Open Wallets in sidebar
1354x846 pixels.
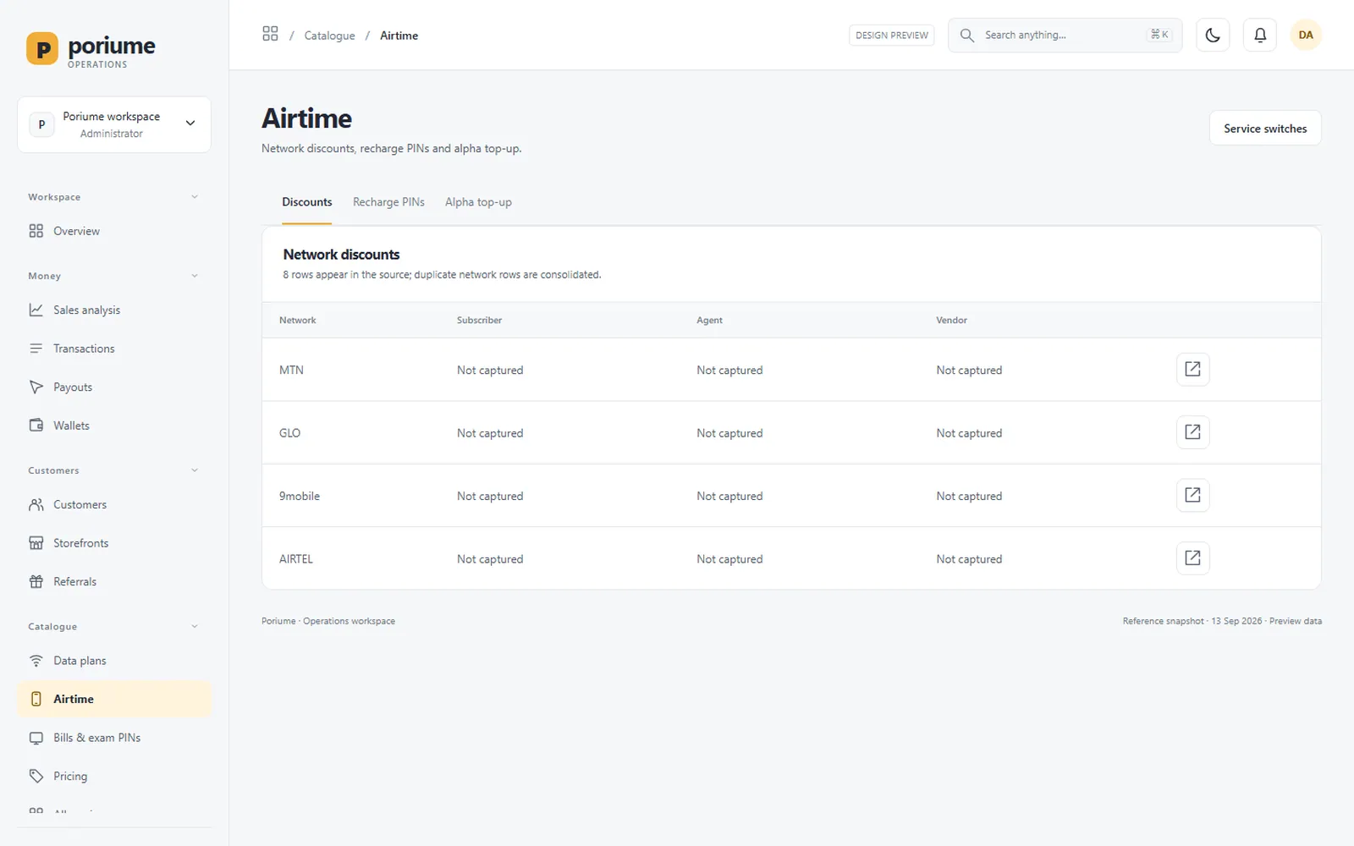(x=114, y=426)
